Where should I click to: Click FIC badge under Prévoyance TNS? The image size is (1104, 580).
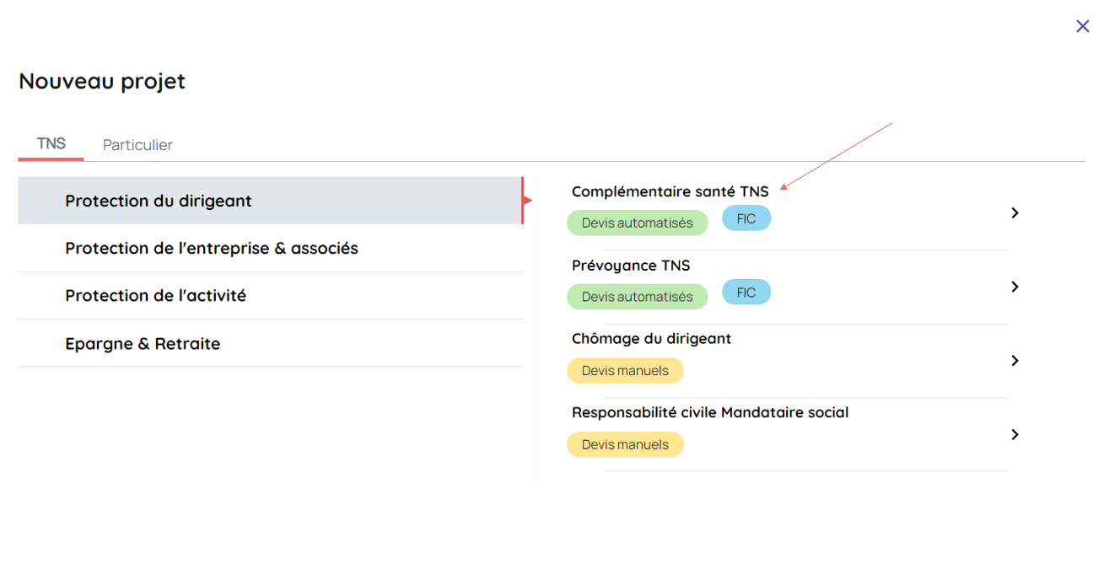pos(746,293)
